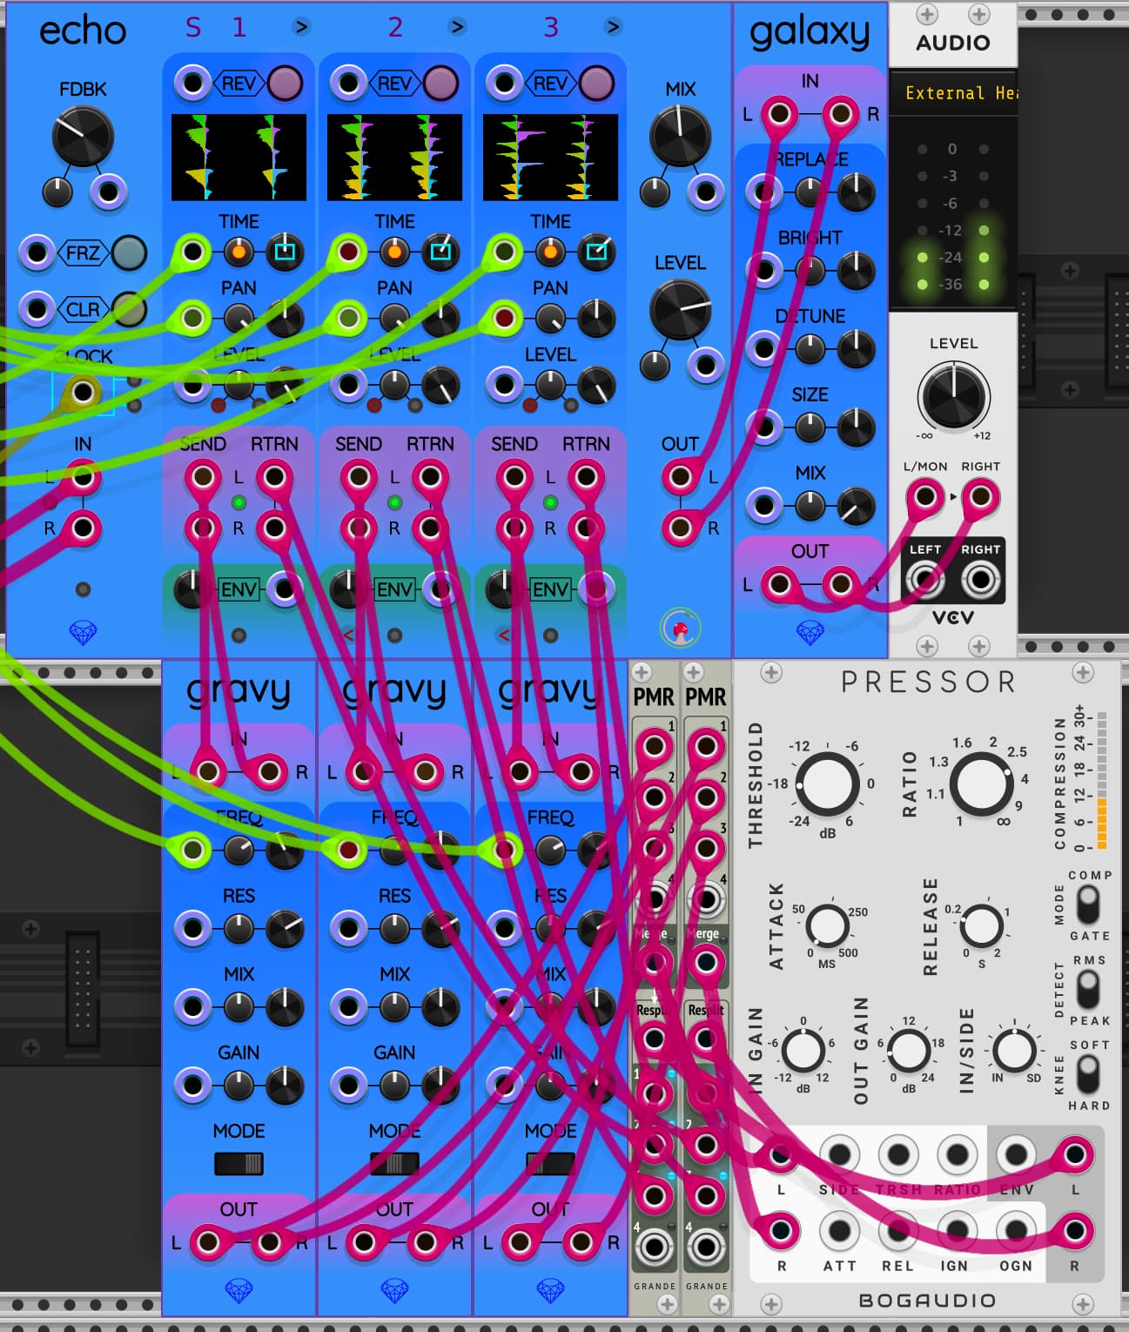1129x1332 pixels.
Task: Click the echo OUT R jack
Action: click(680, 528)
